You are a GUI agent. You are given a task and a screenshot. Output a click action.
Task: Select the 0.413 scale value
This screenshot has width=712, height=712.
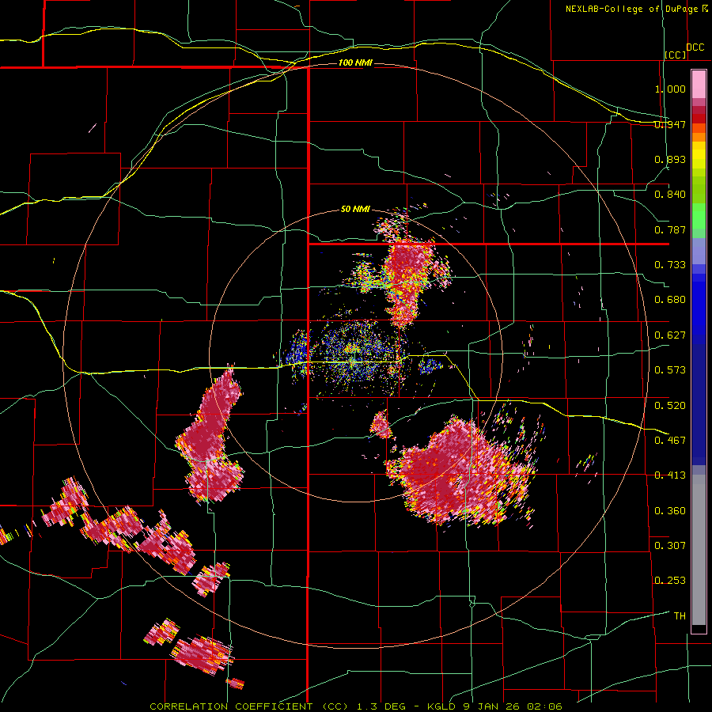pyautogui.click(x=670, y=475)
